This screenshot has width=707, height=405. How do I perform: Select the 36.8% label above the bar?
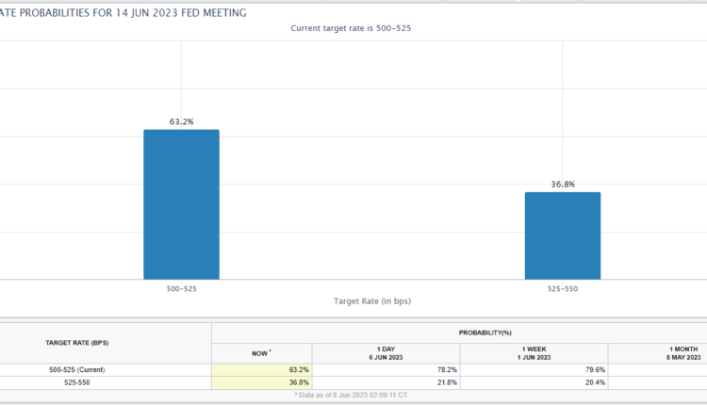pyautogui.click(x=563, y=184)
